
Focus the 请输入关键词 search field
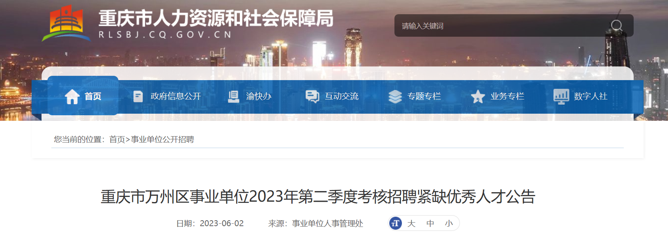pyautogui.click(x=501, y=26)
